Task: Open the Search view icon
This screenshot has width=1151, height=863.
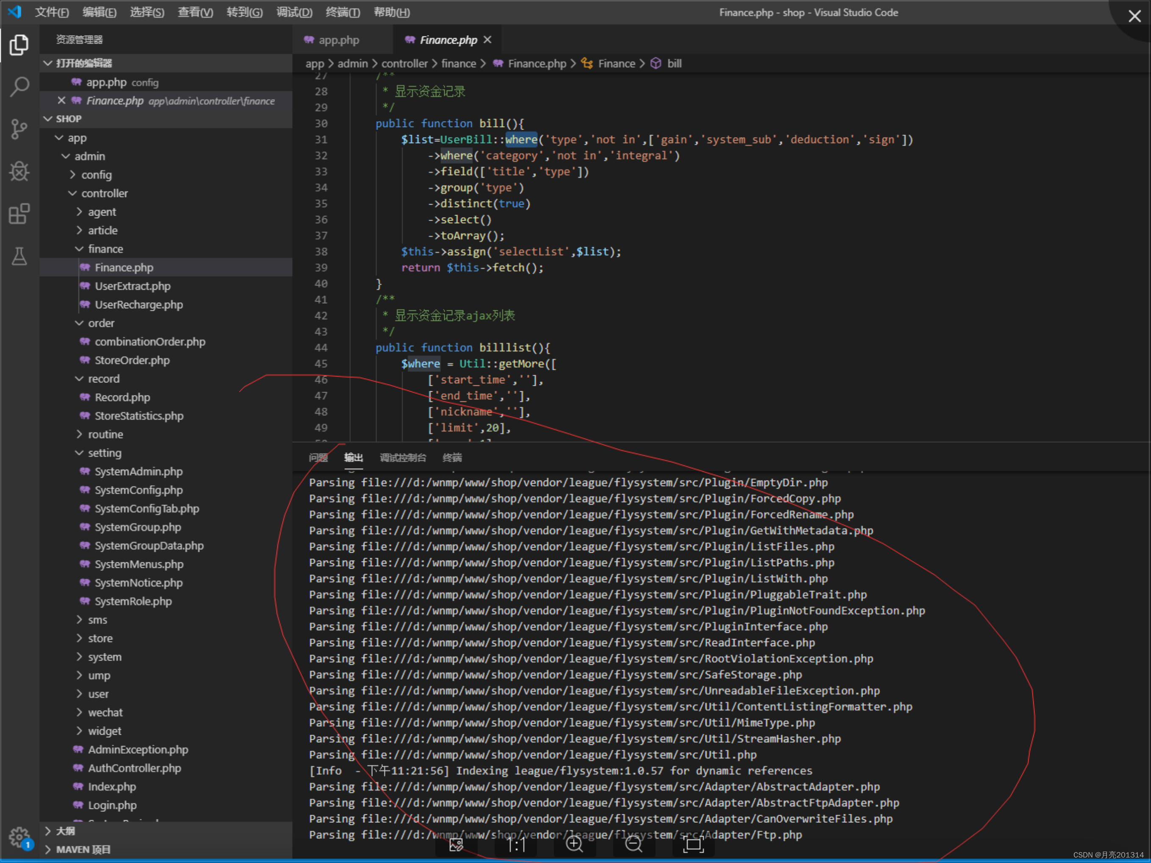Action: [19, 87]
